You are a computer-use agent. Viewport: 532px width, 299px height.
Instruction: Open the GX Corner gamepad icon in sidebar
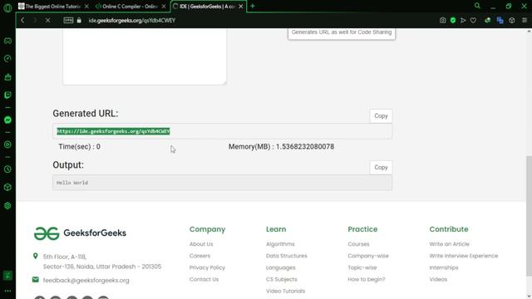(7, 41)
